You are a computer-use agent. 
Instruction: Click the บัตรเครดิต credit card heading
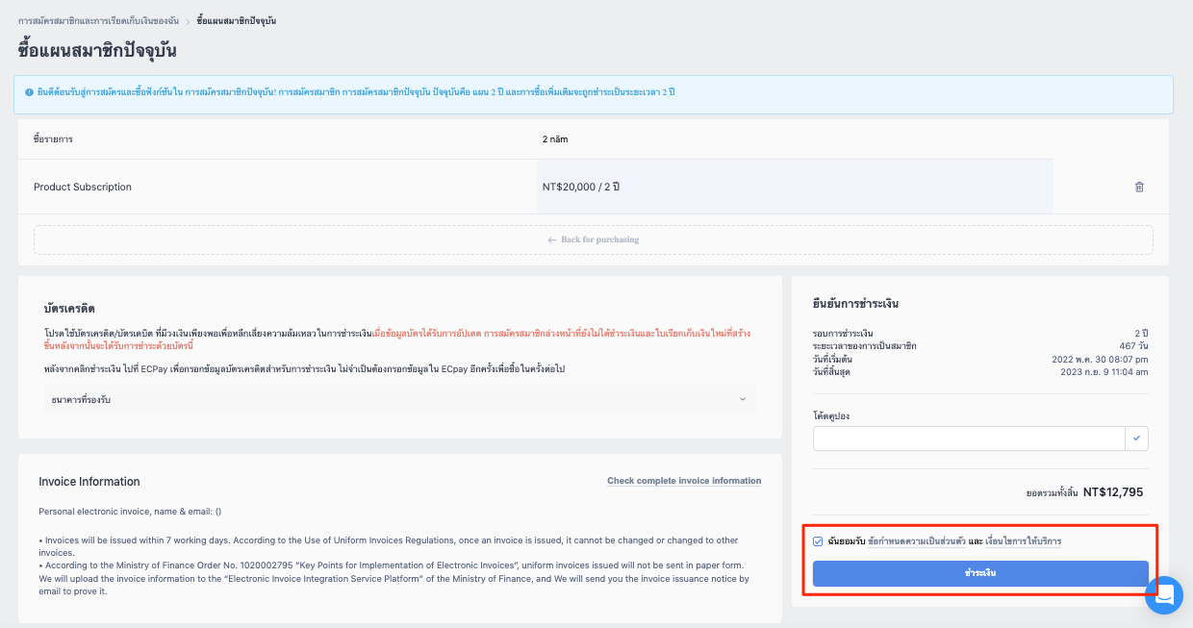pyautogui.click(x=69, y=309)
